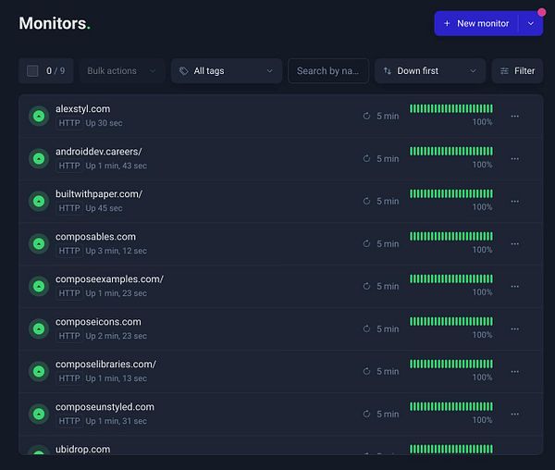
Task: Click the green status icon for composeunstyled.com
Action: click(x=39, y=414)
